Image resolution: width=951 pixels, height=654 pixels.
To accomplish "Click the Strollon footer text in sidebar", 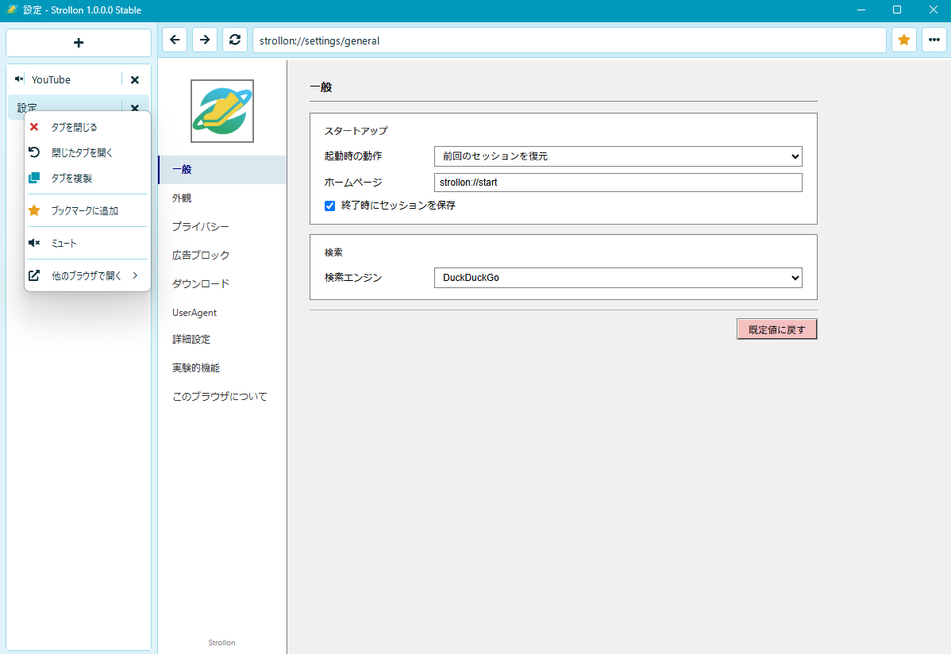I will (x=222, y=642).
